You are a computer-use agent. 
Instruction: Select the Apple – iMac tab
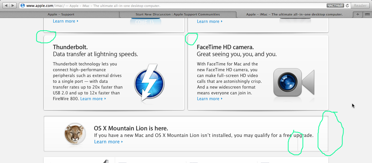(x=294, y=14)
